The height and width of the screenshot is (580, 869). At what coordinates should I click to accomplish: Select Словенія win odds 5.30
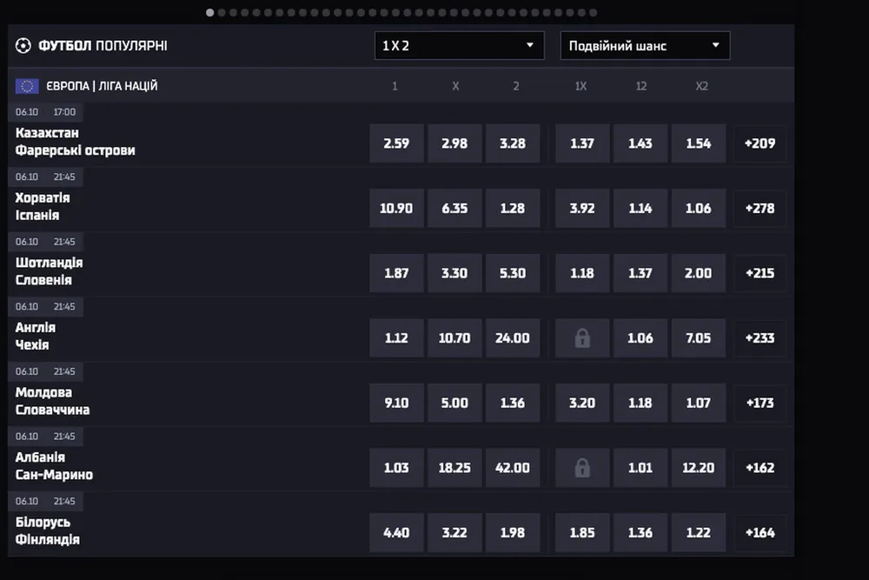(x=513, y=273)
